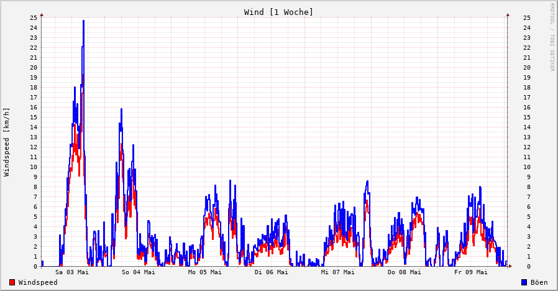Image resolution: width=558 pixels, height=291 pixels.
Task: Click the 'Böen' legend label
Action: click(x=539, y=282)
